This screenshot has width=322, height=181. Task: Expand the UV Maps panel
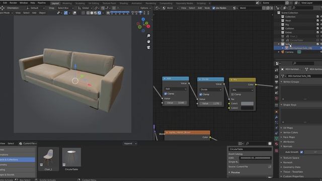pos(288,128)
